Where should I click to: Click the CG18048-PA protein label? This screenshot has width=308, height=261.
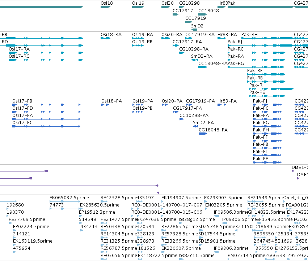tap(213, 130)
